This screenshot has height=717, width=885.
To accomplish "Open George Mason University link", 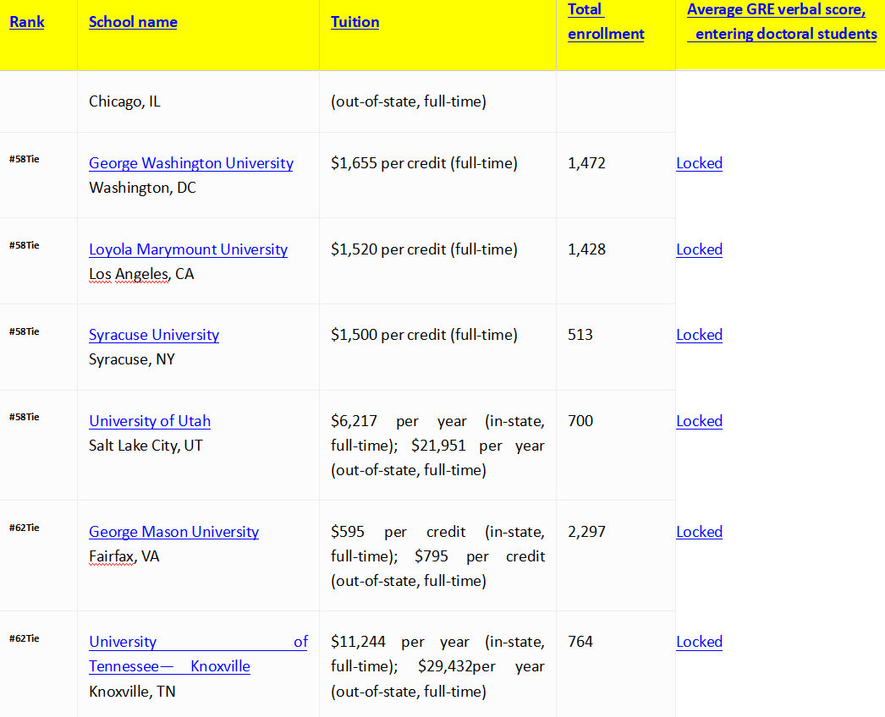I will click(x=173, y=531).
